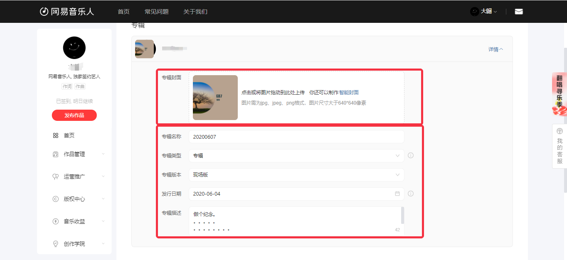Image resolution: width=567 pixels, height=260 pixels.
Task: Click the 智能封面 link
Action: pos(349,93)
